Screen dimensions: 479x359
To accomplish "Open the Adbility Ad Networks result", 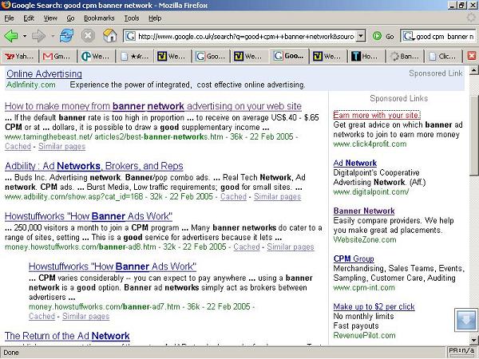I will coord(94,166).
